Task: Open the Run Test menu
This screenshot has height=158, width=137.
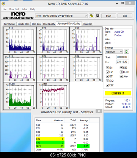Action: pos(14,9)
